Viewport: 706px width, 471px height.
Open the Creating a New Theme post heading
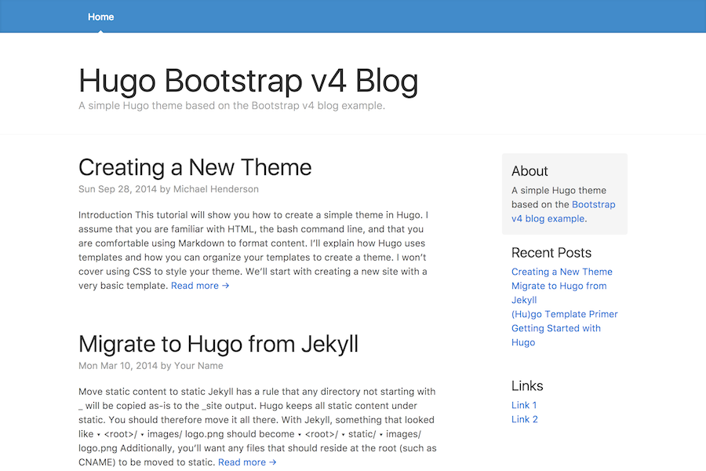click(195, 168)
